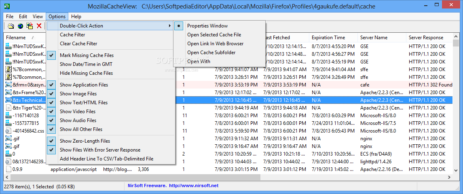Click icon next to -1167140128

pyautogui.click(x=8, y=116)
